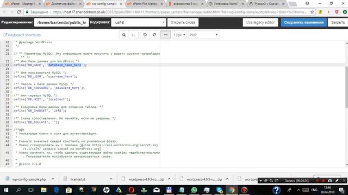Open Microsoft Edge from taskbar
348x195 pixels.
tap(57, 190)
